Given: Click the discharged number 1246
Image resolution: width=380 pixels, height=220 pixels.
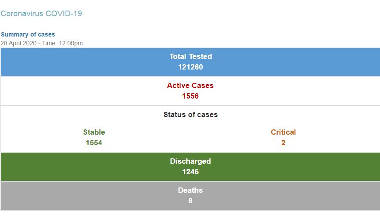Looking at the screenshot, I should click(190, 172).
